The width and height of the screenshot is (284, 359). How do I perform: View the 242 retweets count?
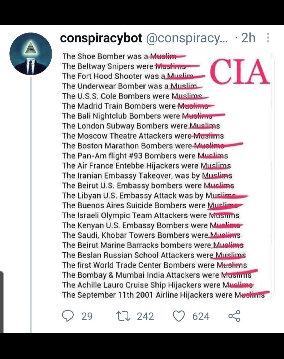[145, 316]
